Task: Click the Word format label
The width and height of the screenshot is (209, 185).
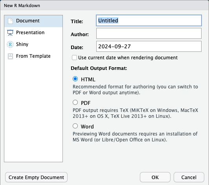Action: pyautogui.click(x=87, y=126)
